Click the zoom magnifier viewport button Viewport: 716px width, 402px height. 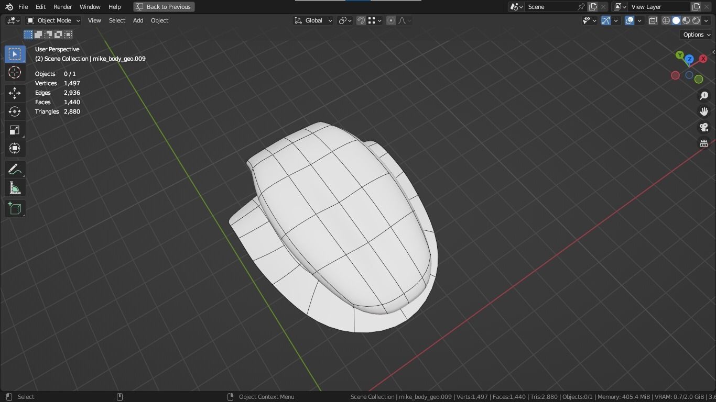(704, 96)
